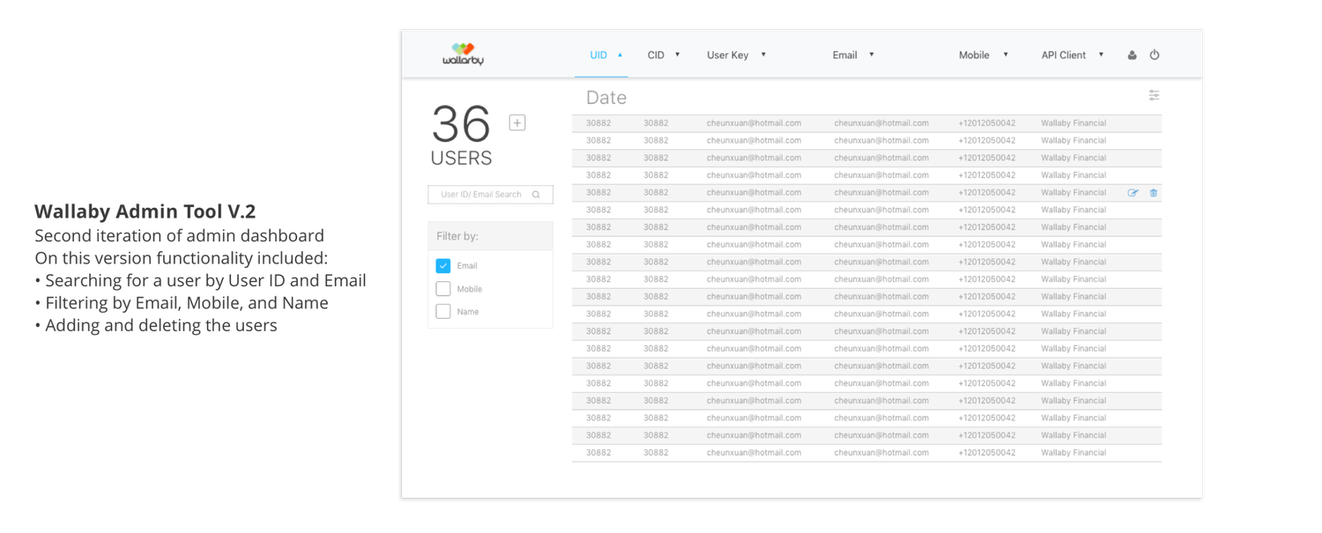This screenshot has width=1322, height=533.
Task: Click the power logout icon
Action: click(1155, 55)
